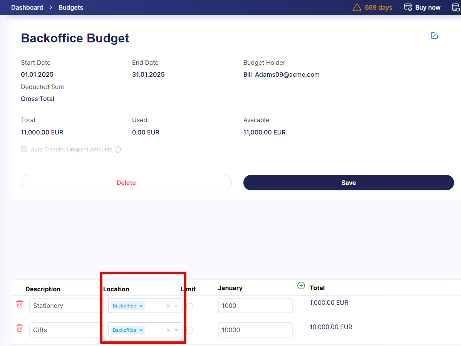Toggle Auto Transfer Unspent Amounts checkbox
Image resolution: width=461 pixels, height=346 pixels.
pyautogui.click(x=24, y=149)
